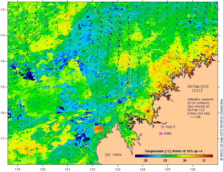Click the magenta drifter arrowhead legend symbol
223x172 pixels.
161,133
